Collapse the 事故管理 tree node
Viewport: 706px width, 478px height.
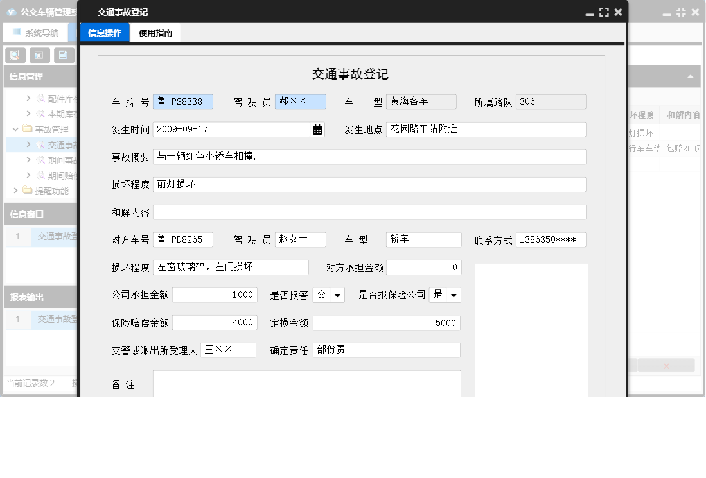[x=16, y=130]
